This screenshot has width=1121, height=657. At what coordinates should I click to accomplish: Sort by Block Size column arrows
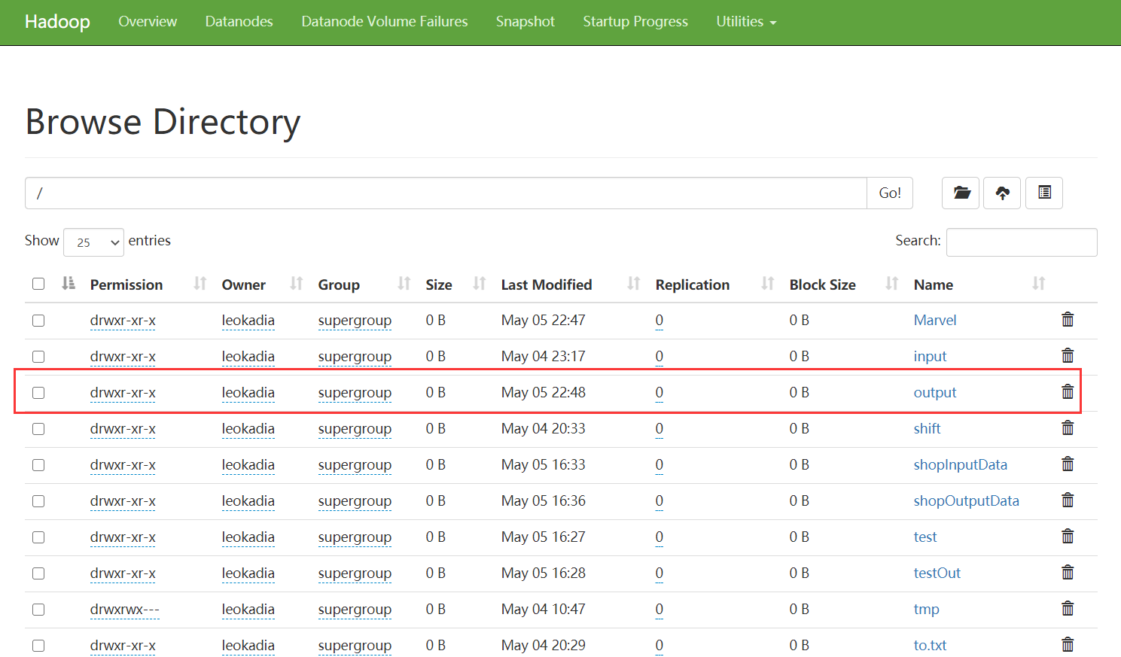[x=892, y=284]
